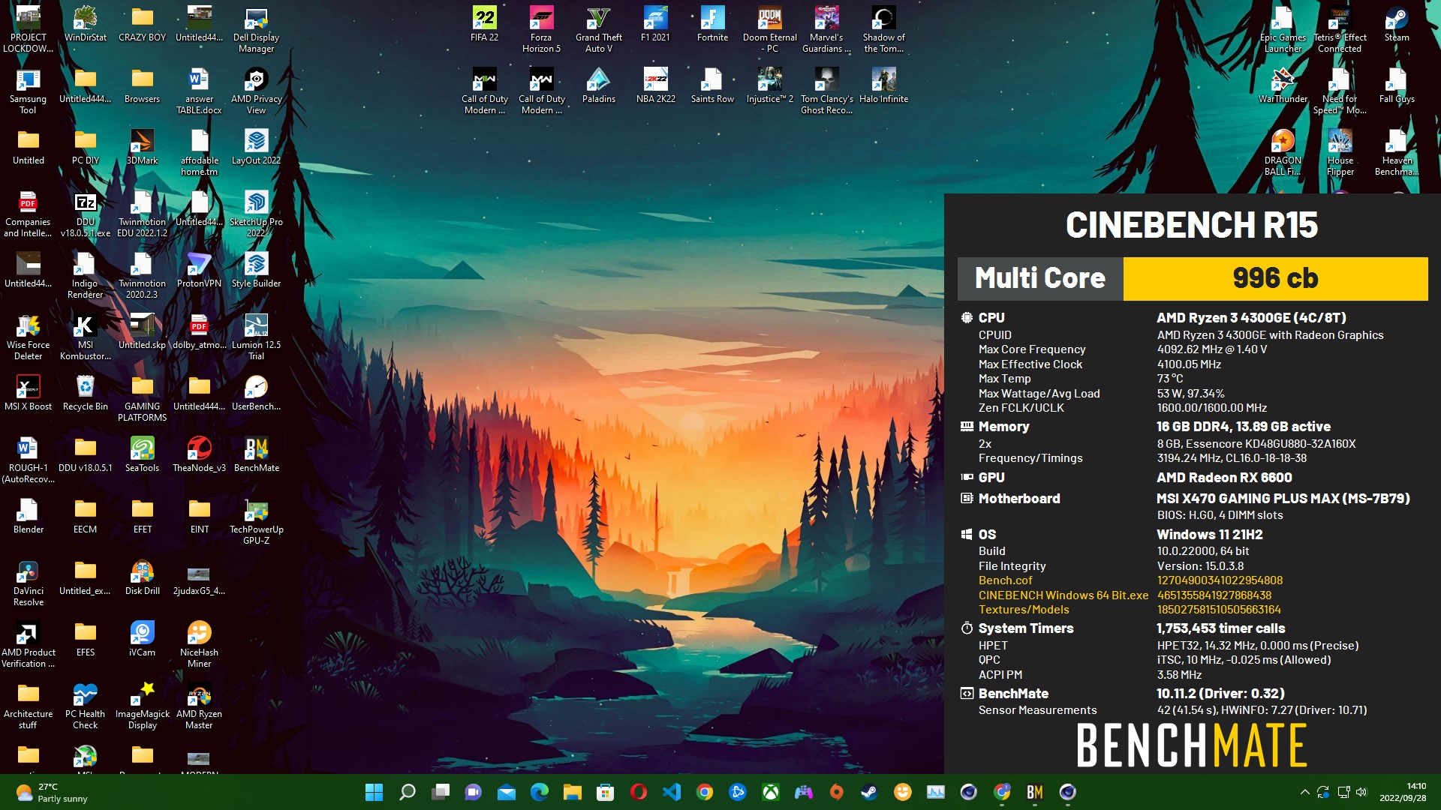Select the 3DMark desktop icon
The height and width of the screenshot is (810, 1441).
[142, 146]
